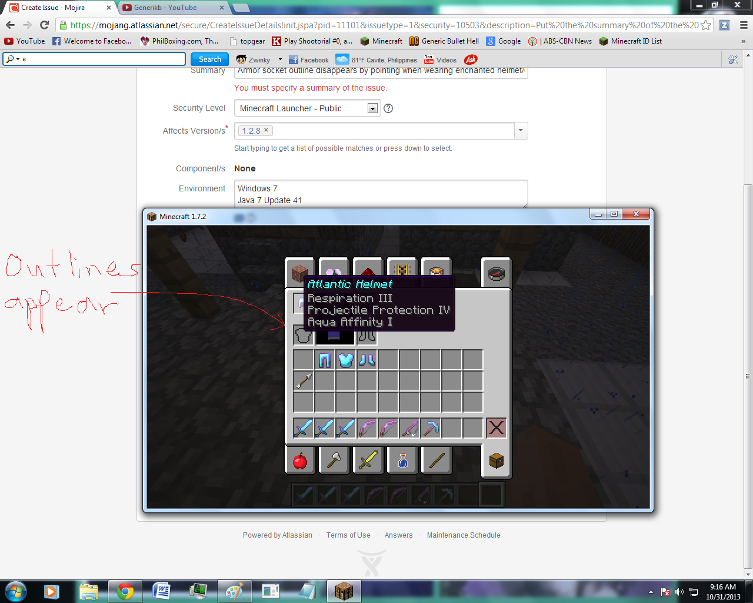
Task: Reload the page in Chrome
Action: [44, 25]
